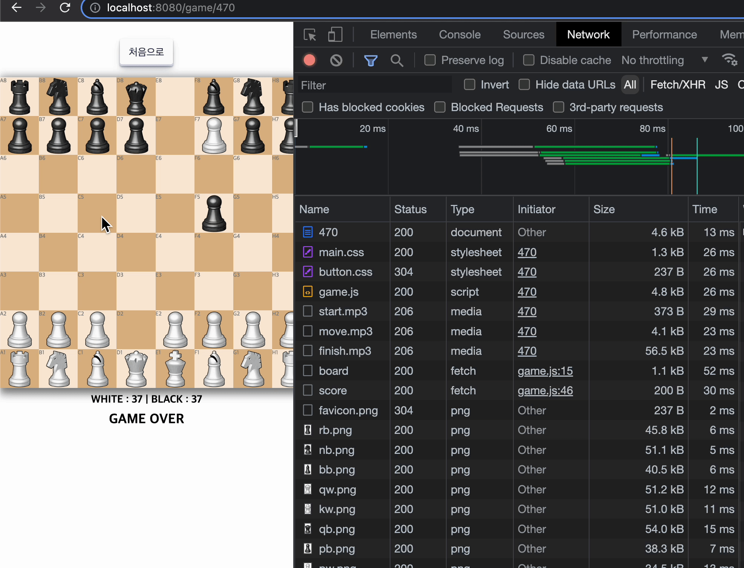The height and width of the screenshot is (568, 744).
Task: Switch to the Console tab
Action: pos(459,35)
